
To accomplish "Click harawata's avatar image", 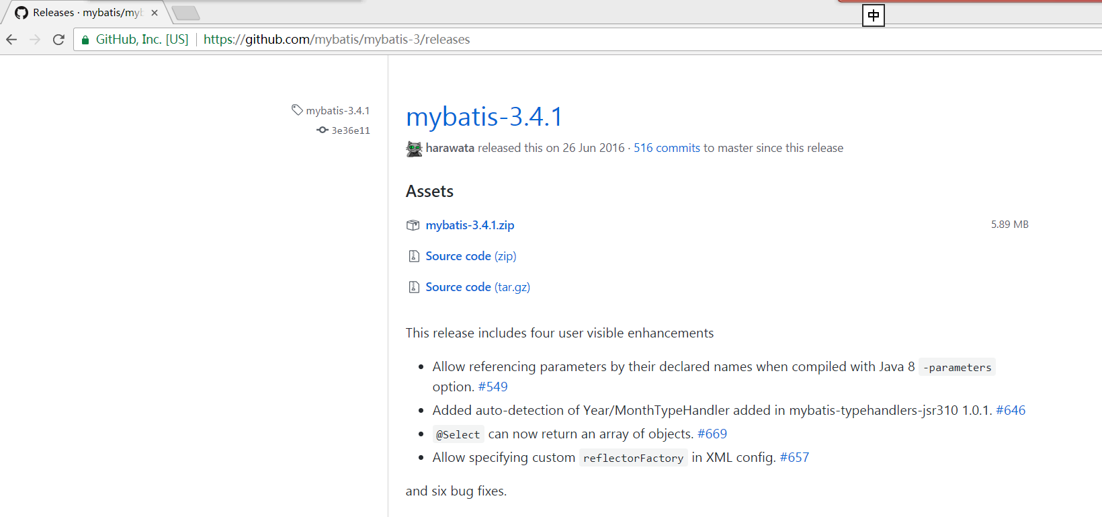I will pos(415,149).
